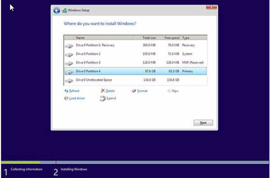Select Drive 0 Partition 3 row
Screen dimensions: 270x178
click(x=135, y=63)
